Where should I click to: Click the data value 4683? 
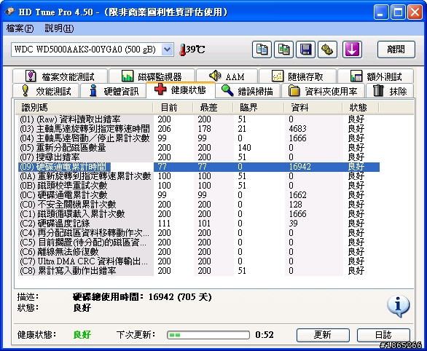point(297,129)
